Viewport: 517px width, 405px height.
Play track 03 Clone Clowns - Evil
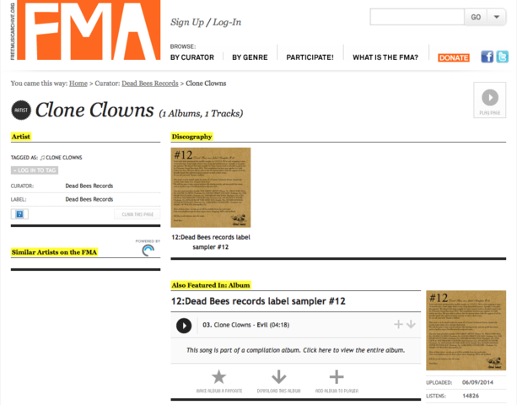184,326
